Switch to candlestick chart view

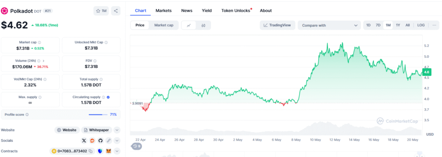tap(204, 25)
